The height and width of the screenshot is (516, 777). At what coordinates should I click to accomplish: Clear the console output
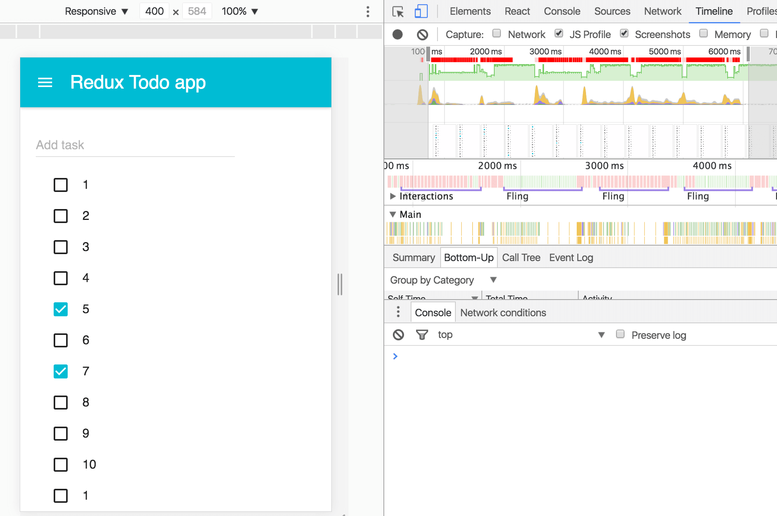398,335
